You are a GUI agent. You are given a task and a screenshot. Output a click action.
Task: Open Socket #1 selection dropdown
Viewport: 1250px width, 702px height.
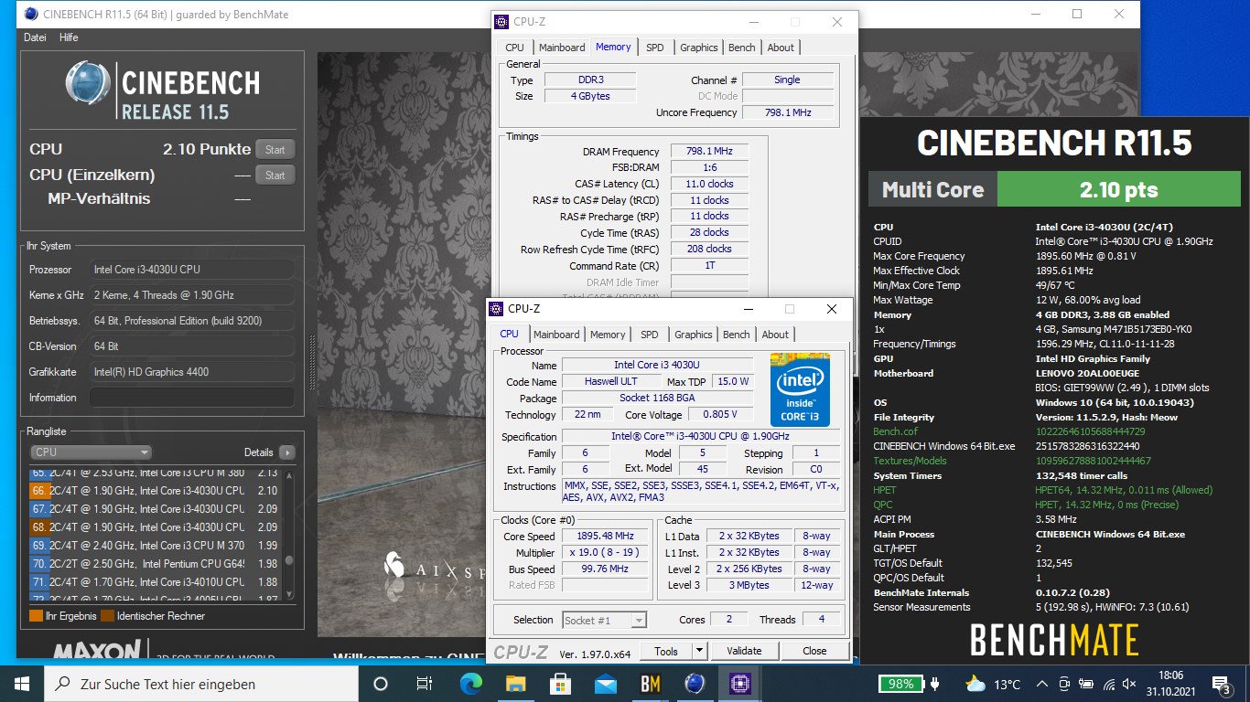coord(604,620)
